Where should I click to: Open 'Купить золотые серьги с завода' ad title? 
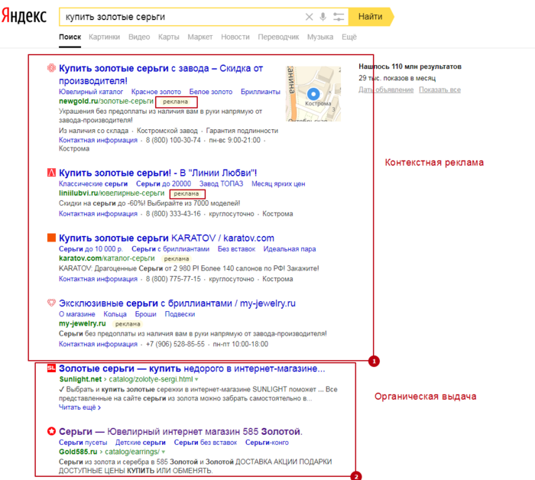click(160, 74)
